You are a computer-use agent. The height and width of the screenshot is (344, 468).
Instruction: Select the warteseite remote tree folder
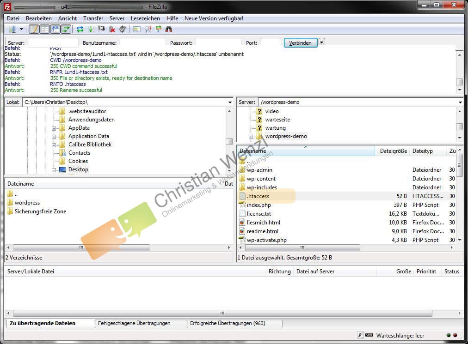(277, 120)
